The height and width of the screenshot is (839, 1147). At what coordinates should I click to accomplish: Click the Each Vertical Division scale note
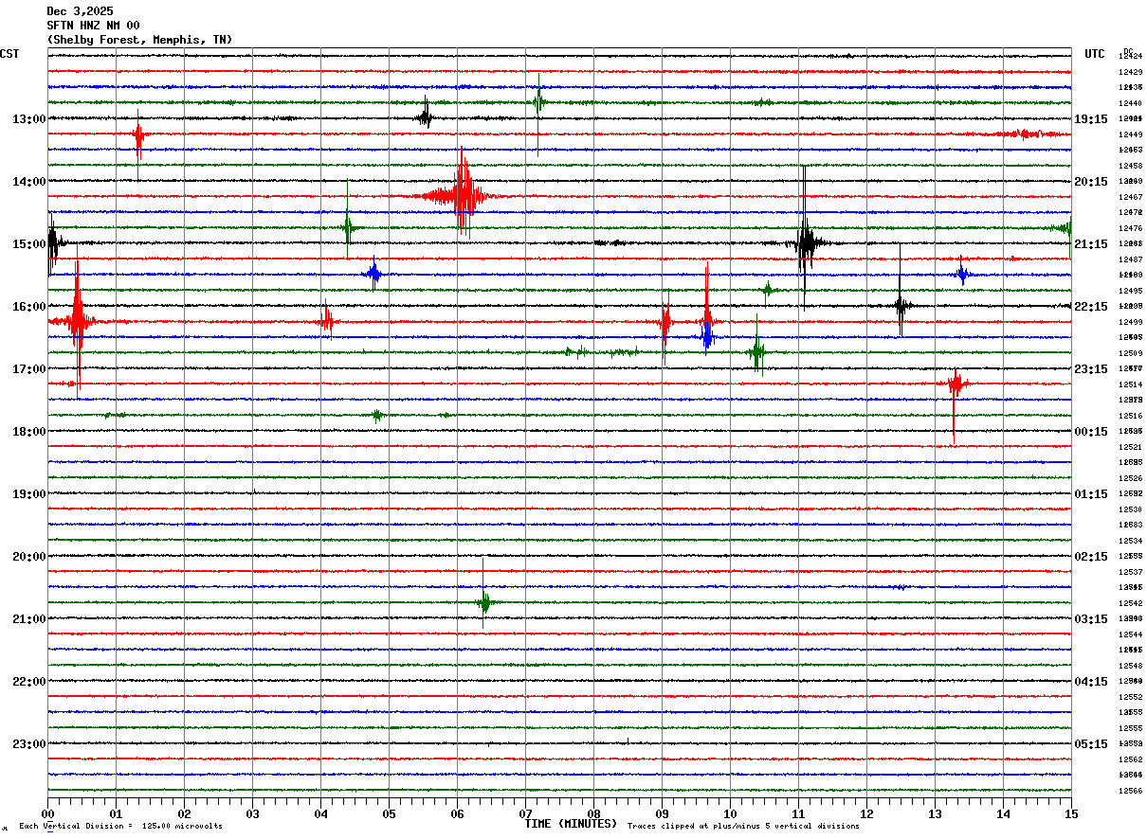point(120,827)
